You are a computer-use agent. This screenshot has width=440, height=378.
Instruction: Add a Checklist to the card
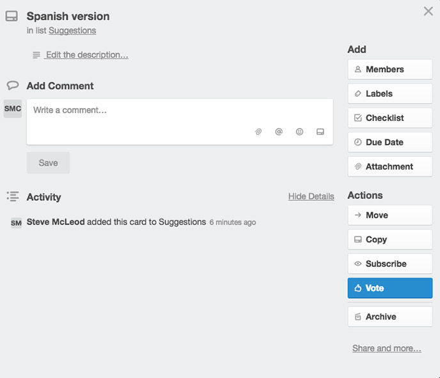[389, 118]
